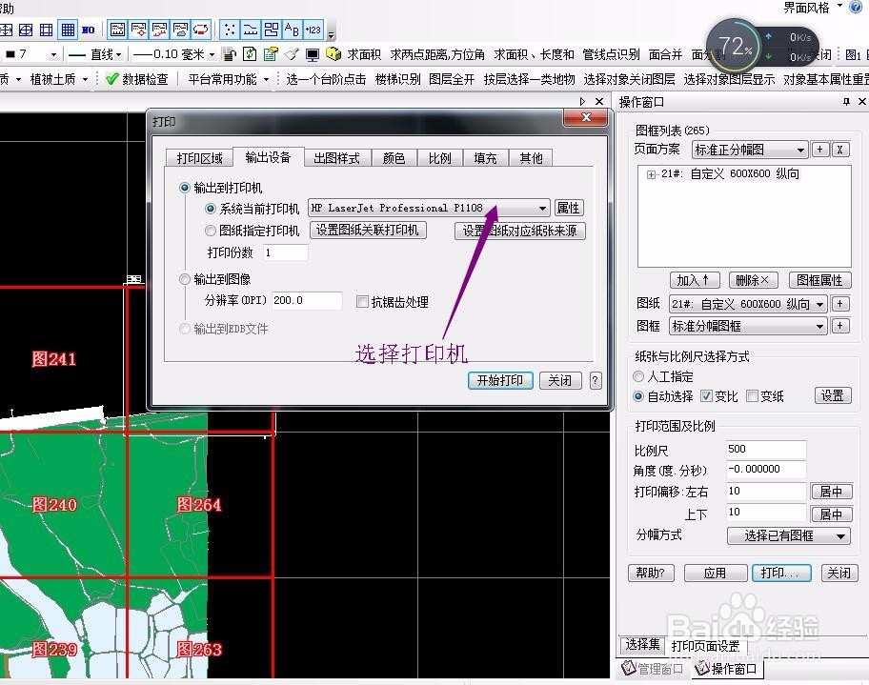Open HP LaserJet printer dropdown
869x685 pixels.
point(542,209)
